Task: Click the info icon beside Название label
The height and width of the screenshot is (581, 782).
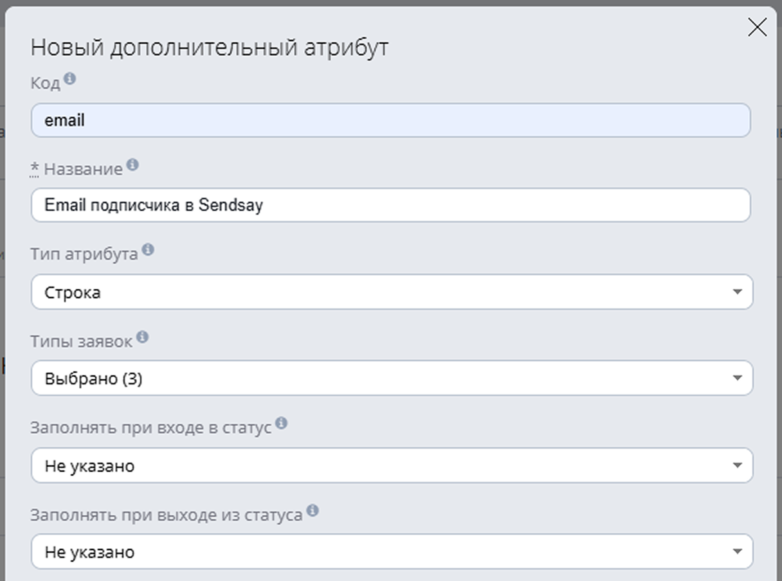Action: 132,165
